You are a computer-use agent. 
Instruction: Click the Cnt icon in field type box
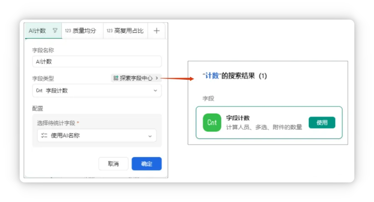coord(39,90)
